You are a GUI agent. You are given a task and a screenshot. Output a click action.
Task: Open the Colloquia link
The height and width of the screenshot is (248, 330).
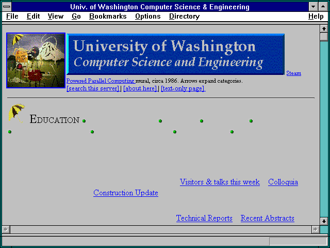coord(283,182)
